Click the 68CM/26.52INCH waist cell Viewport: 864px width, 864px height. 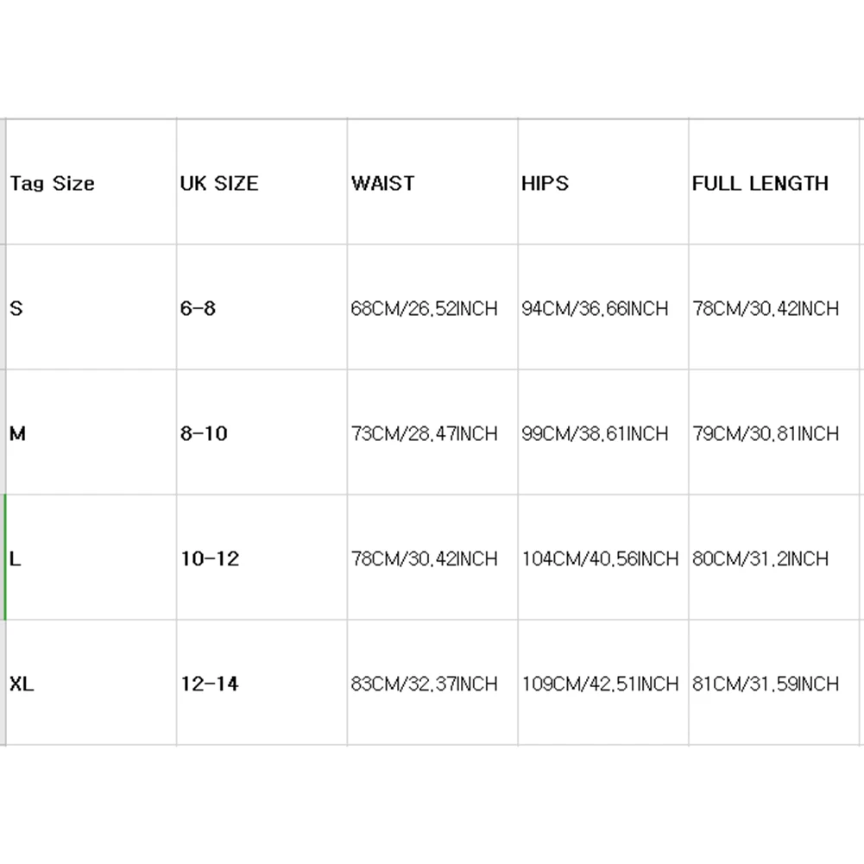coord(432,307)
